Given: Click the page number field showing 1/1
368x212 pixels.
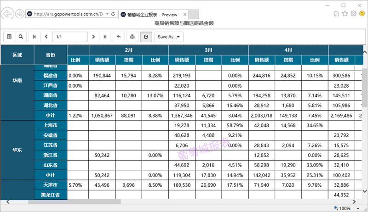Looking at the screenshot, I should [x=69, y=36].
